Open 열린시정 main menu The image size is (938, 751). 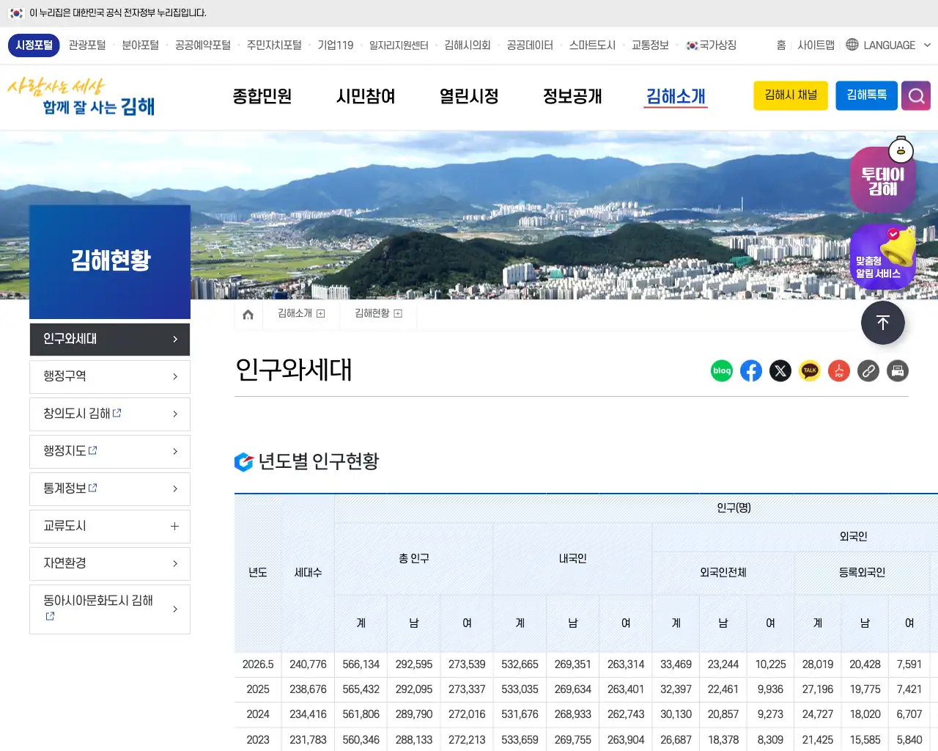point(469,96)
